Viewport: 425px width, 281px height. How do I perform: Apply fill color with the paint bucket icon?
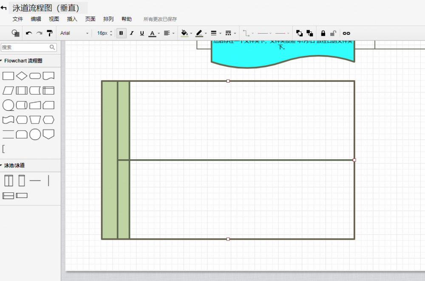coord(185,33)
